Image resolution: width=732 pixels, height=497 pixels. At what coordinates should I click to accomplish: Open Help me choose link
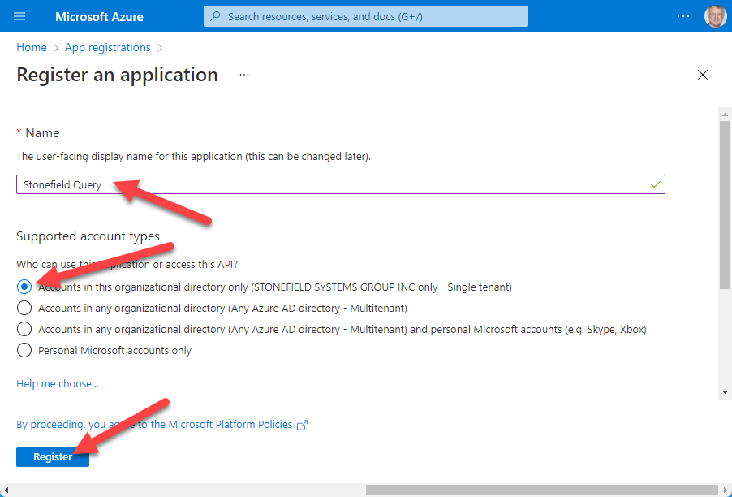(x=58, y=383)
